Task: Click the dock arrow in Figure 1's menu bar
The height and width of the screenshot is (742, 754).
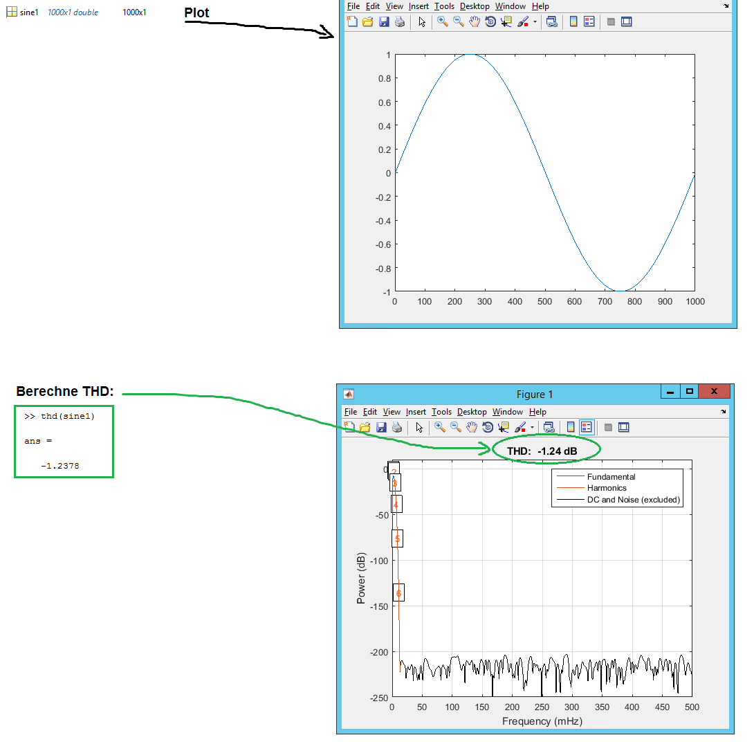Action: 724,412
